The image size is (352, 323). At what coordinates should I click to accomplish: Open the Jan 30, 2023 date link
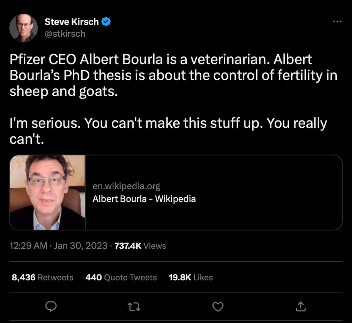pos(80,246)
